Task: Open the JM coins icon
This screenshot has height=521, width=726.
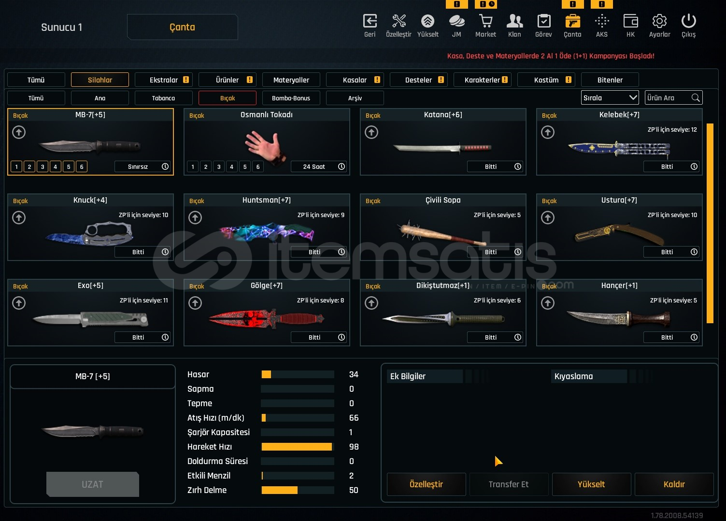Action: pyautogui.click(x=456, y=21)
